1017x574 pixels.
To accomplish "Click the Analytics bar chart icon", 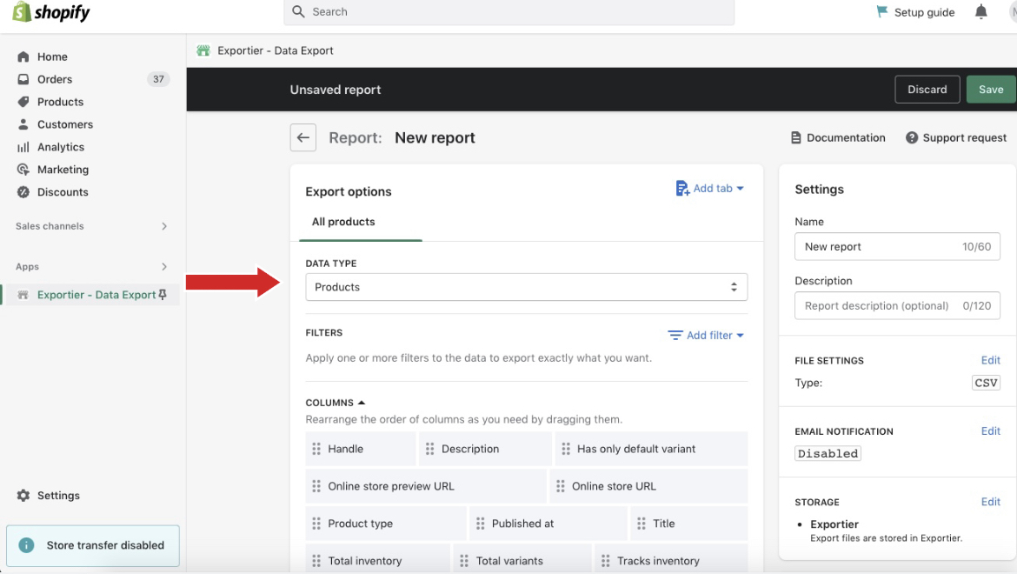I will [23, 147].
